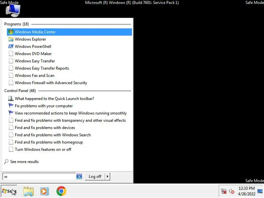Click the Show desktop icon in the tray corner
The width and height of the screenshot is (264, 198).
pos(260,191)
